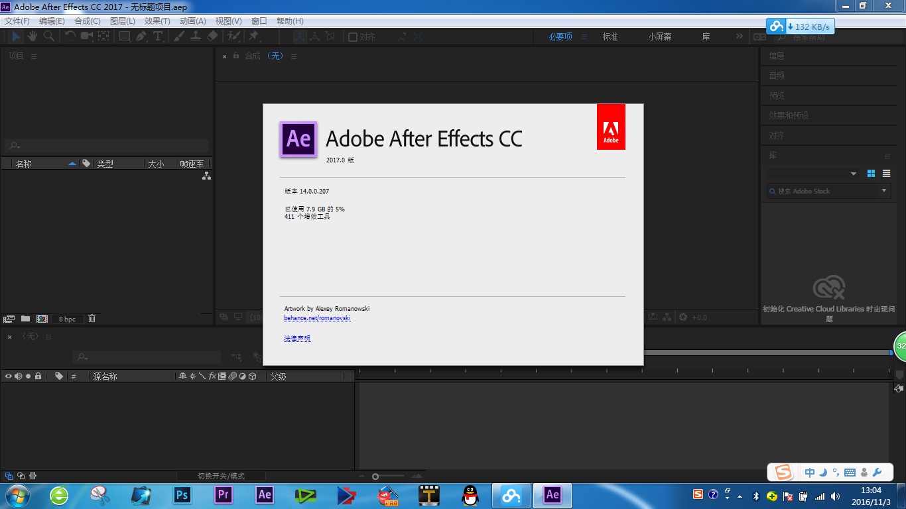906x509 pixels.
Task: Open the 图层(L) menu
Action: [122, 21]
